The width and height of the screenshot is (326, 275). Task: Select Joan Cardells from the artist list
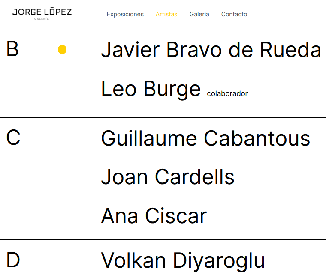[168, 177]
